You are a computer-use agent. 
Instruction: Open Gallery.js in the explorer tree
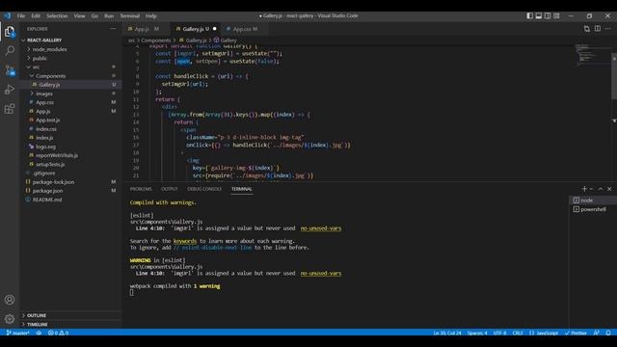[x=70, y=85]
